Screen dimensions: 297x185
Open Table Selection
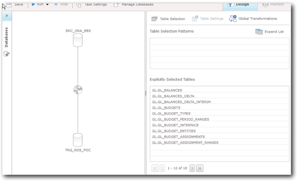click(168, 19)
